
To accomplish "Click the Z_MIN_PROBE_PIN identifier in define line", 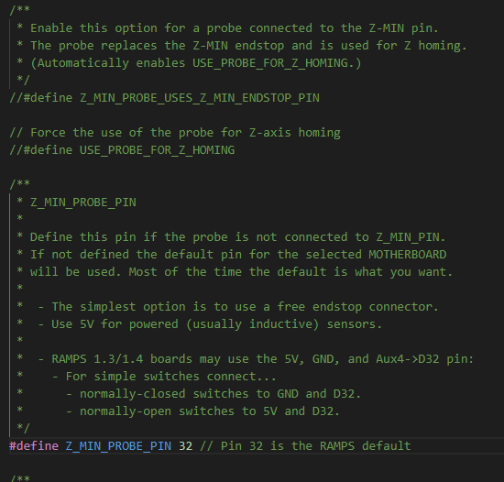I will point(118,446).
